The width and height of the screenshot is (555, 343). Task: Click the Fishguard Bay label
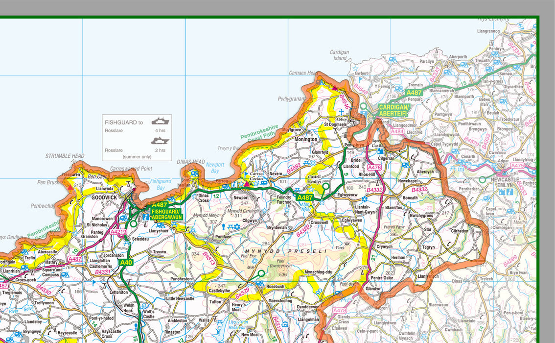[161, 184]
